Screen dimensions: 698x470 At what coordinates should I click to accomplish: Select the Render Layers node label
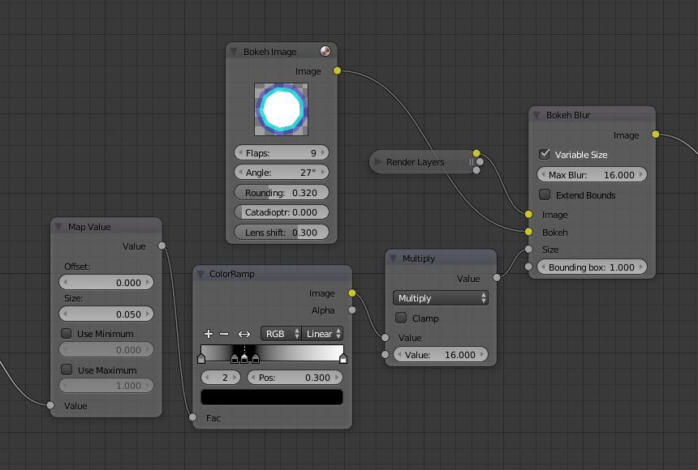[415, 162]
